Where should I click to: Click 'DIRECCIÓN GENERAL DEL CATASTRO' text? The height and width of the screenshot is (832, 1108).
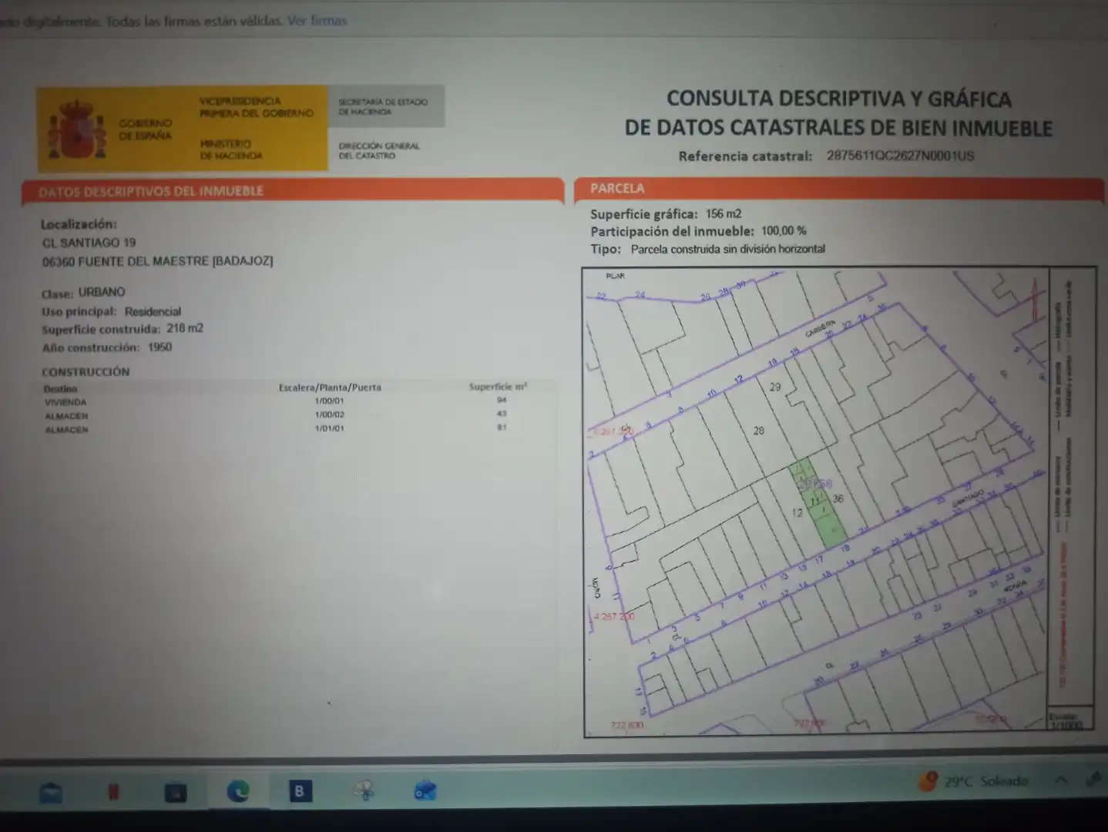click(379, 150)
